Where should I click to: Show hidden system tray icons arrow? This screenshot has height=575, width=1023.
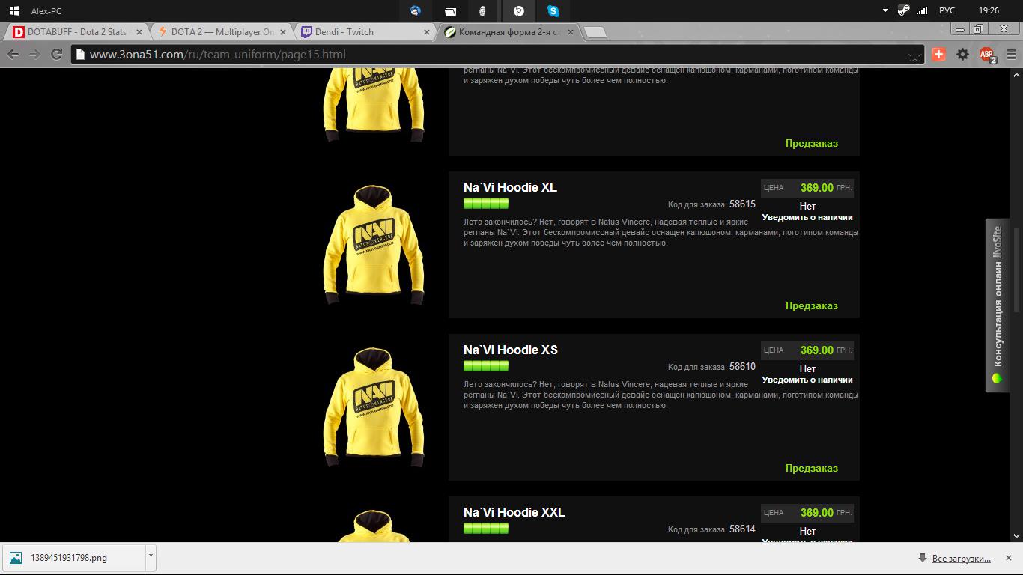pos(886,11)
